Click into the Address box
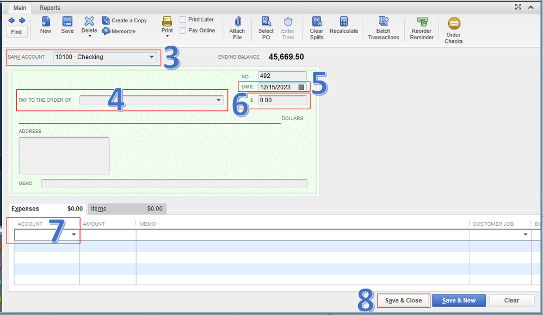The image size is (543, 315). tap(64, 156)
